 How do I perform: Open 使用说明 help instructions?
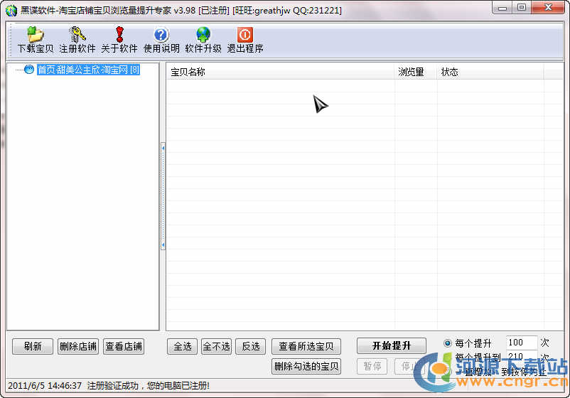coord(161,40)
